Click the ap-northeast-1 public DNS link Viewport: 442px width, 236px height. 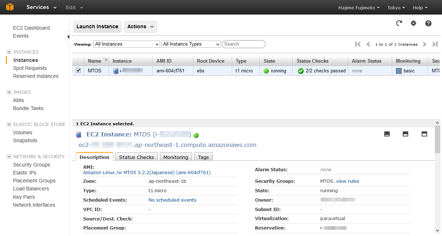click(167, 145)
